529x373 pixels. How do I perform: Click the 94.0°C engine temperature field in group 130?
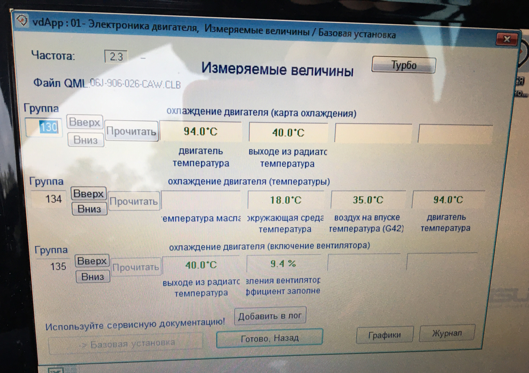[x=201, y=132]
